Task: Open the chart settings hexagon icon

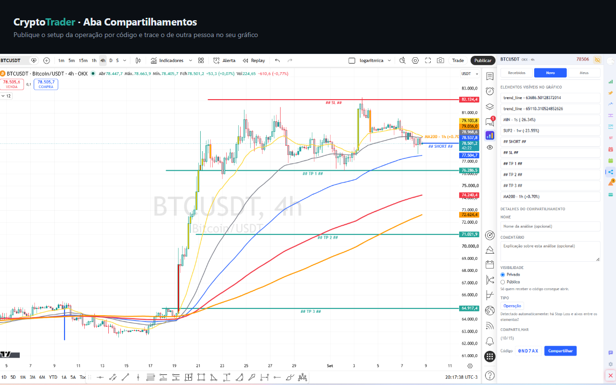Action: (415, 61)
